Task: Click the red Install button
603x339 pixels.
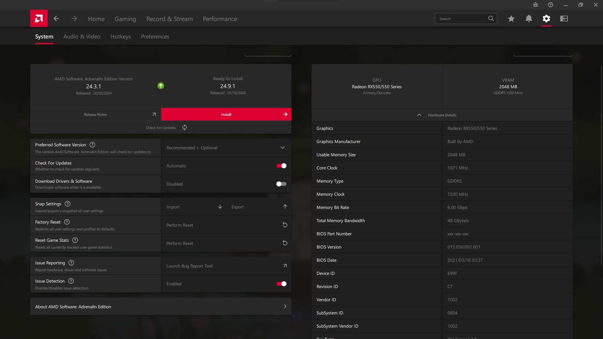Action: [x=226, y=114]
